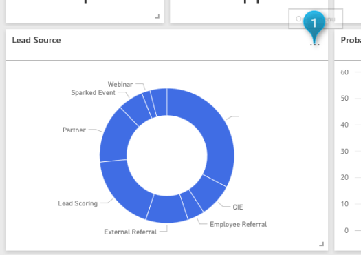
Task: Click the Sparked Event chart label
Action: (x=94, y=93)
